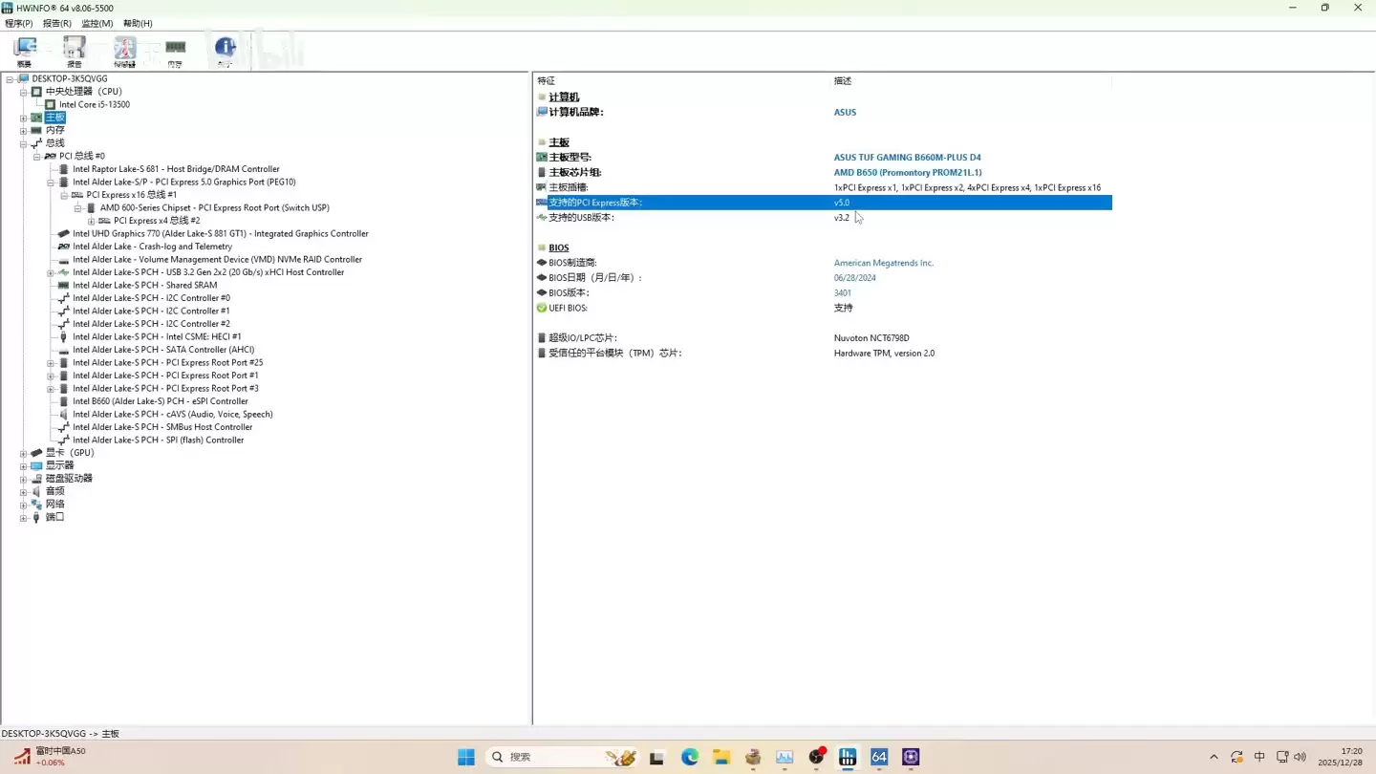Open the 关于 (About) toolbar icon
The width and height of the screenshot is (1376, 774).
point(225,48)
